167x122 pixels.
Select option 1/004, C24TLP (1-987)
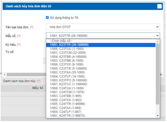pyautogui.click(x=101, y=112)
